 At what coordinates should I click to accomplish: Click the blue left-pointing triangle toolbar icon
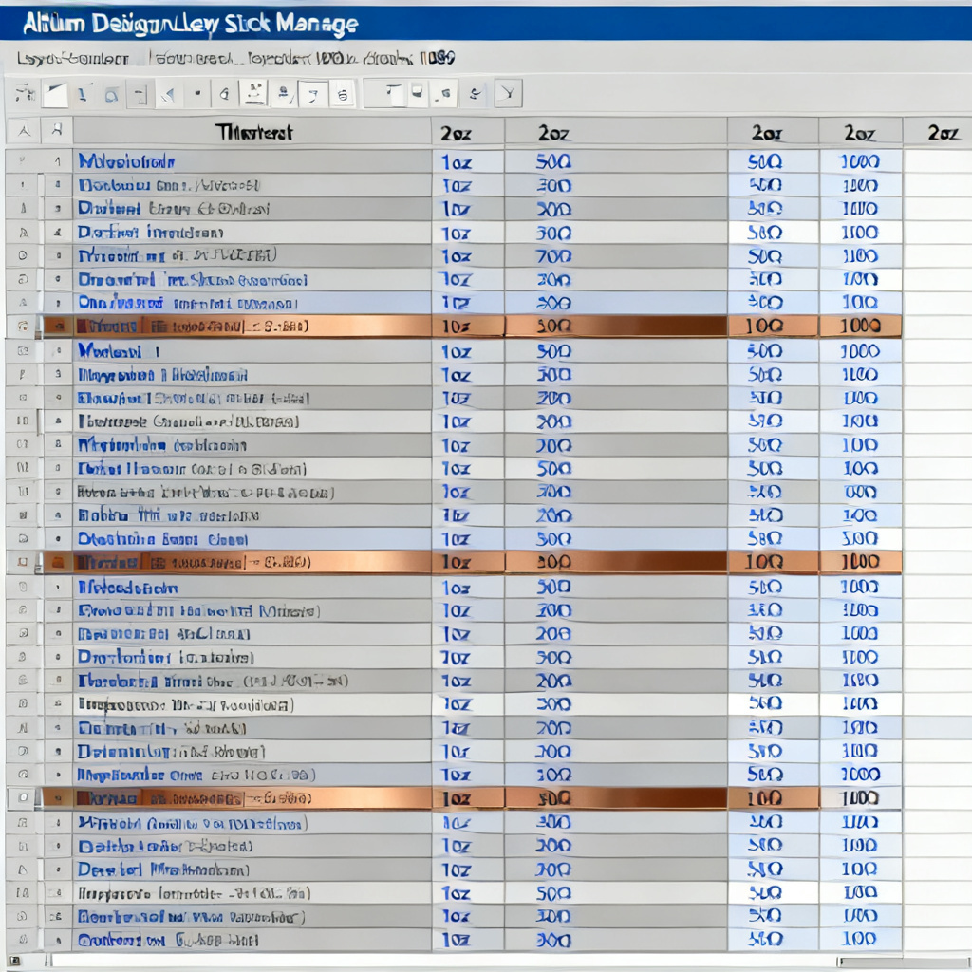tap(168, 95)
